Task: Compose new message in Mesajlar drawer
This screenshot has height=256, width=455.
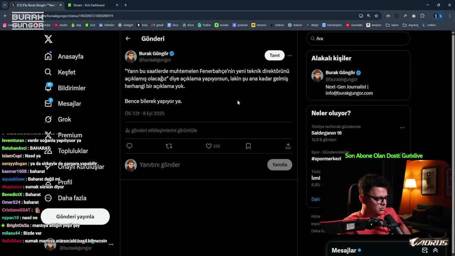Action: (x=425, y=250)
